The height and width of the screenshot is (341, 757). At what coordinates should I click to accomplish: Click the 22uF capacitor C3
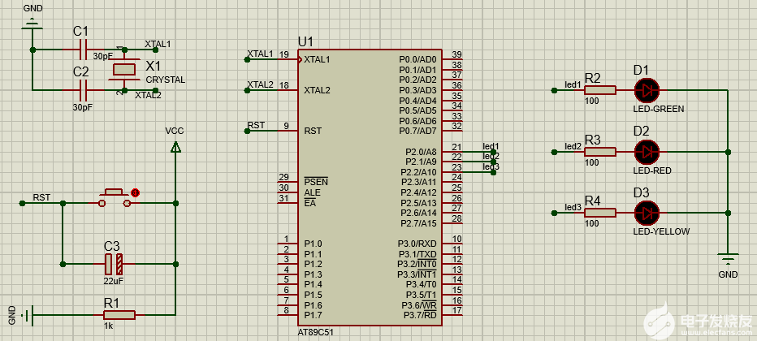click(x=113, y=263)
